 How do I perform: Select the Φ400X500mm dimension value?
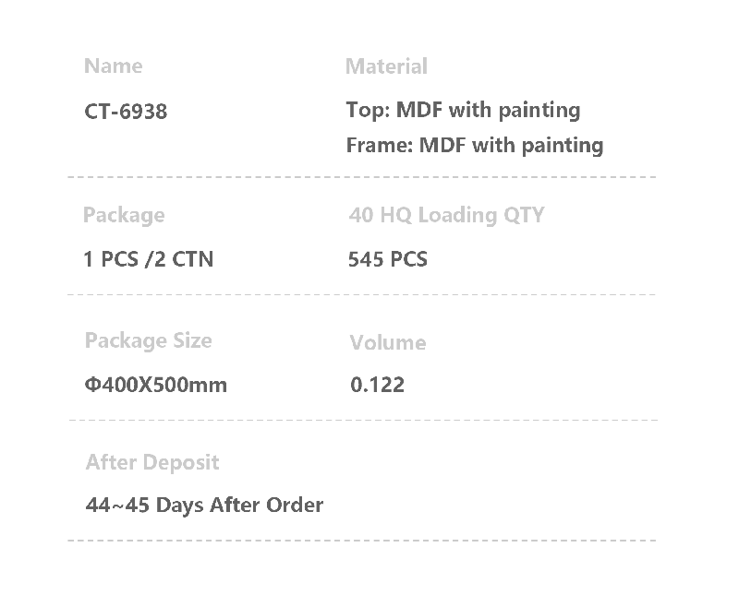(x=155, y=384)
